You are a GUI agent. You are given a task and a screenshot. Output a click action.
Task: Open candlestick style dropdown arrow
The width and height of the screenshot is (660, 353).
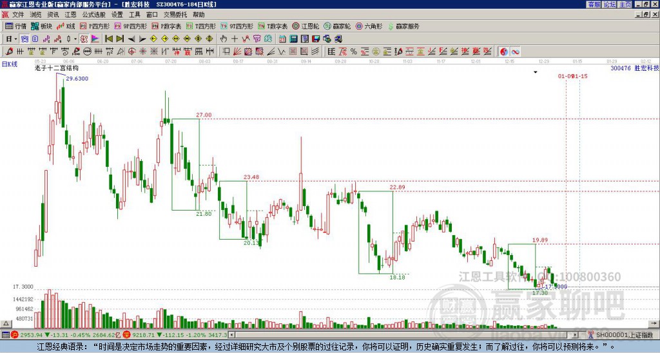[x=75, y=39]
